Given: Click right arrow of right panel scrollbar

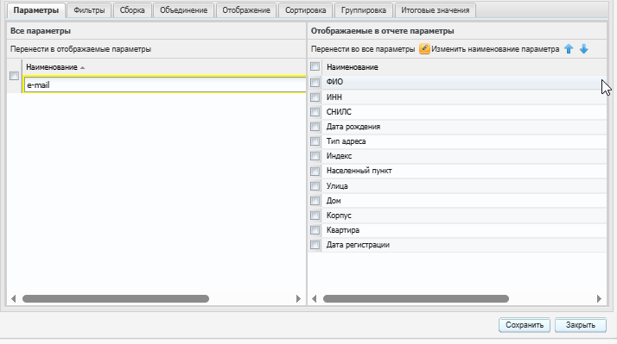Looking at the screenshot, I should [599, 299].
